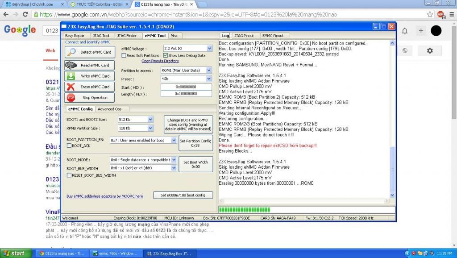Screen dimensions: 457x258
Task: Select the Web tab in Google results
Action: tap(50, 50)
